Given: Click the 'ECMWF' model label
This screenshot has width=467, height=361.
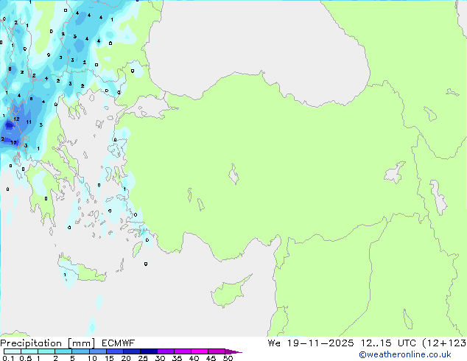Looking at the screenshot, I should click(118, 343).
